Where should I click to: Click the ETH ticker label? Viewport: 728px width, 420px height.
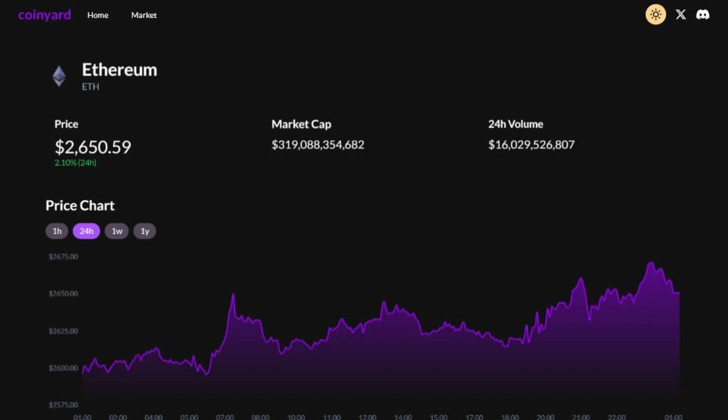(x=90, y=86)
